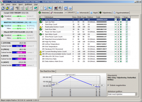Toggle enable checkbox for Start/Stop Count
Viewport: 142px width, 102px height.
click(x=127, y=25)
